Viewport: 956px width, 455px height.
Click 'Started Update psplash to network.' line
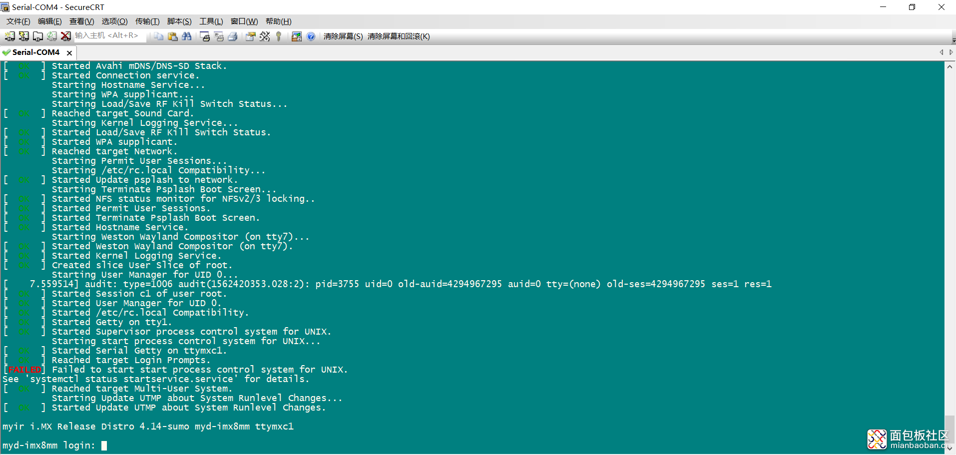coord(145,180)
